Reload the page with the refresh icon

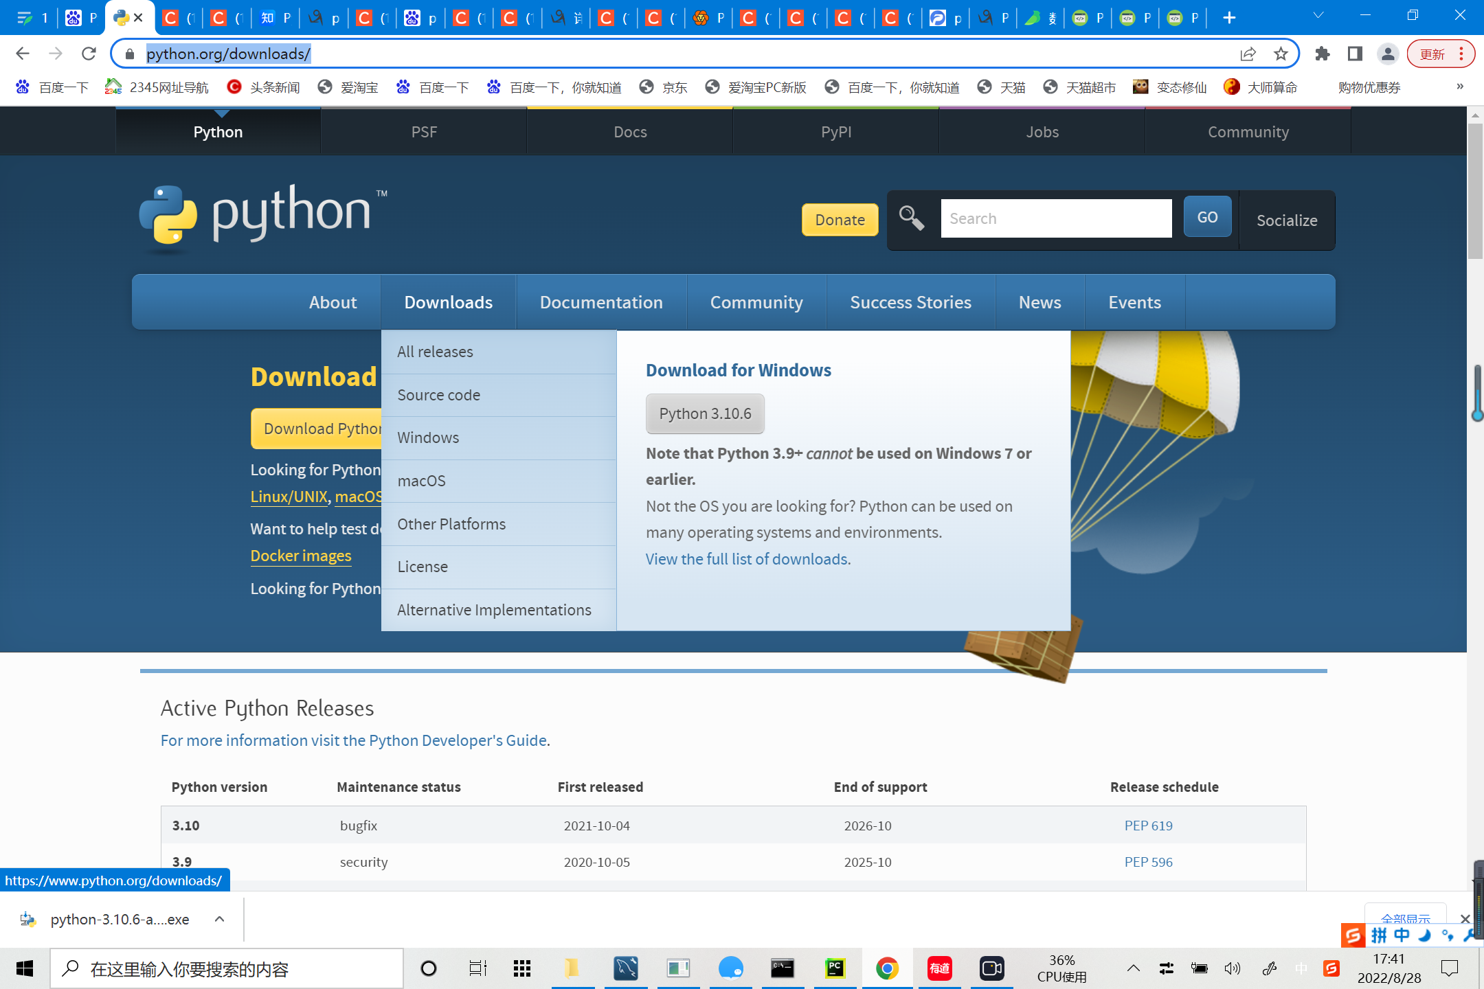89,54
